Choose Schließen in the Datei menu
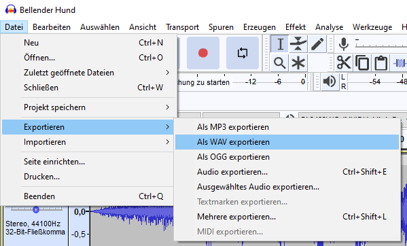The height and width of the screenshot is (246, 407). 89,88
